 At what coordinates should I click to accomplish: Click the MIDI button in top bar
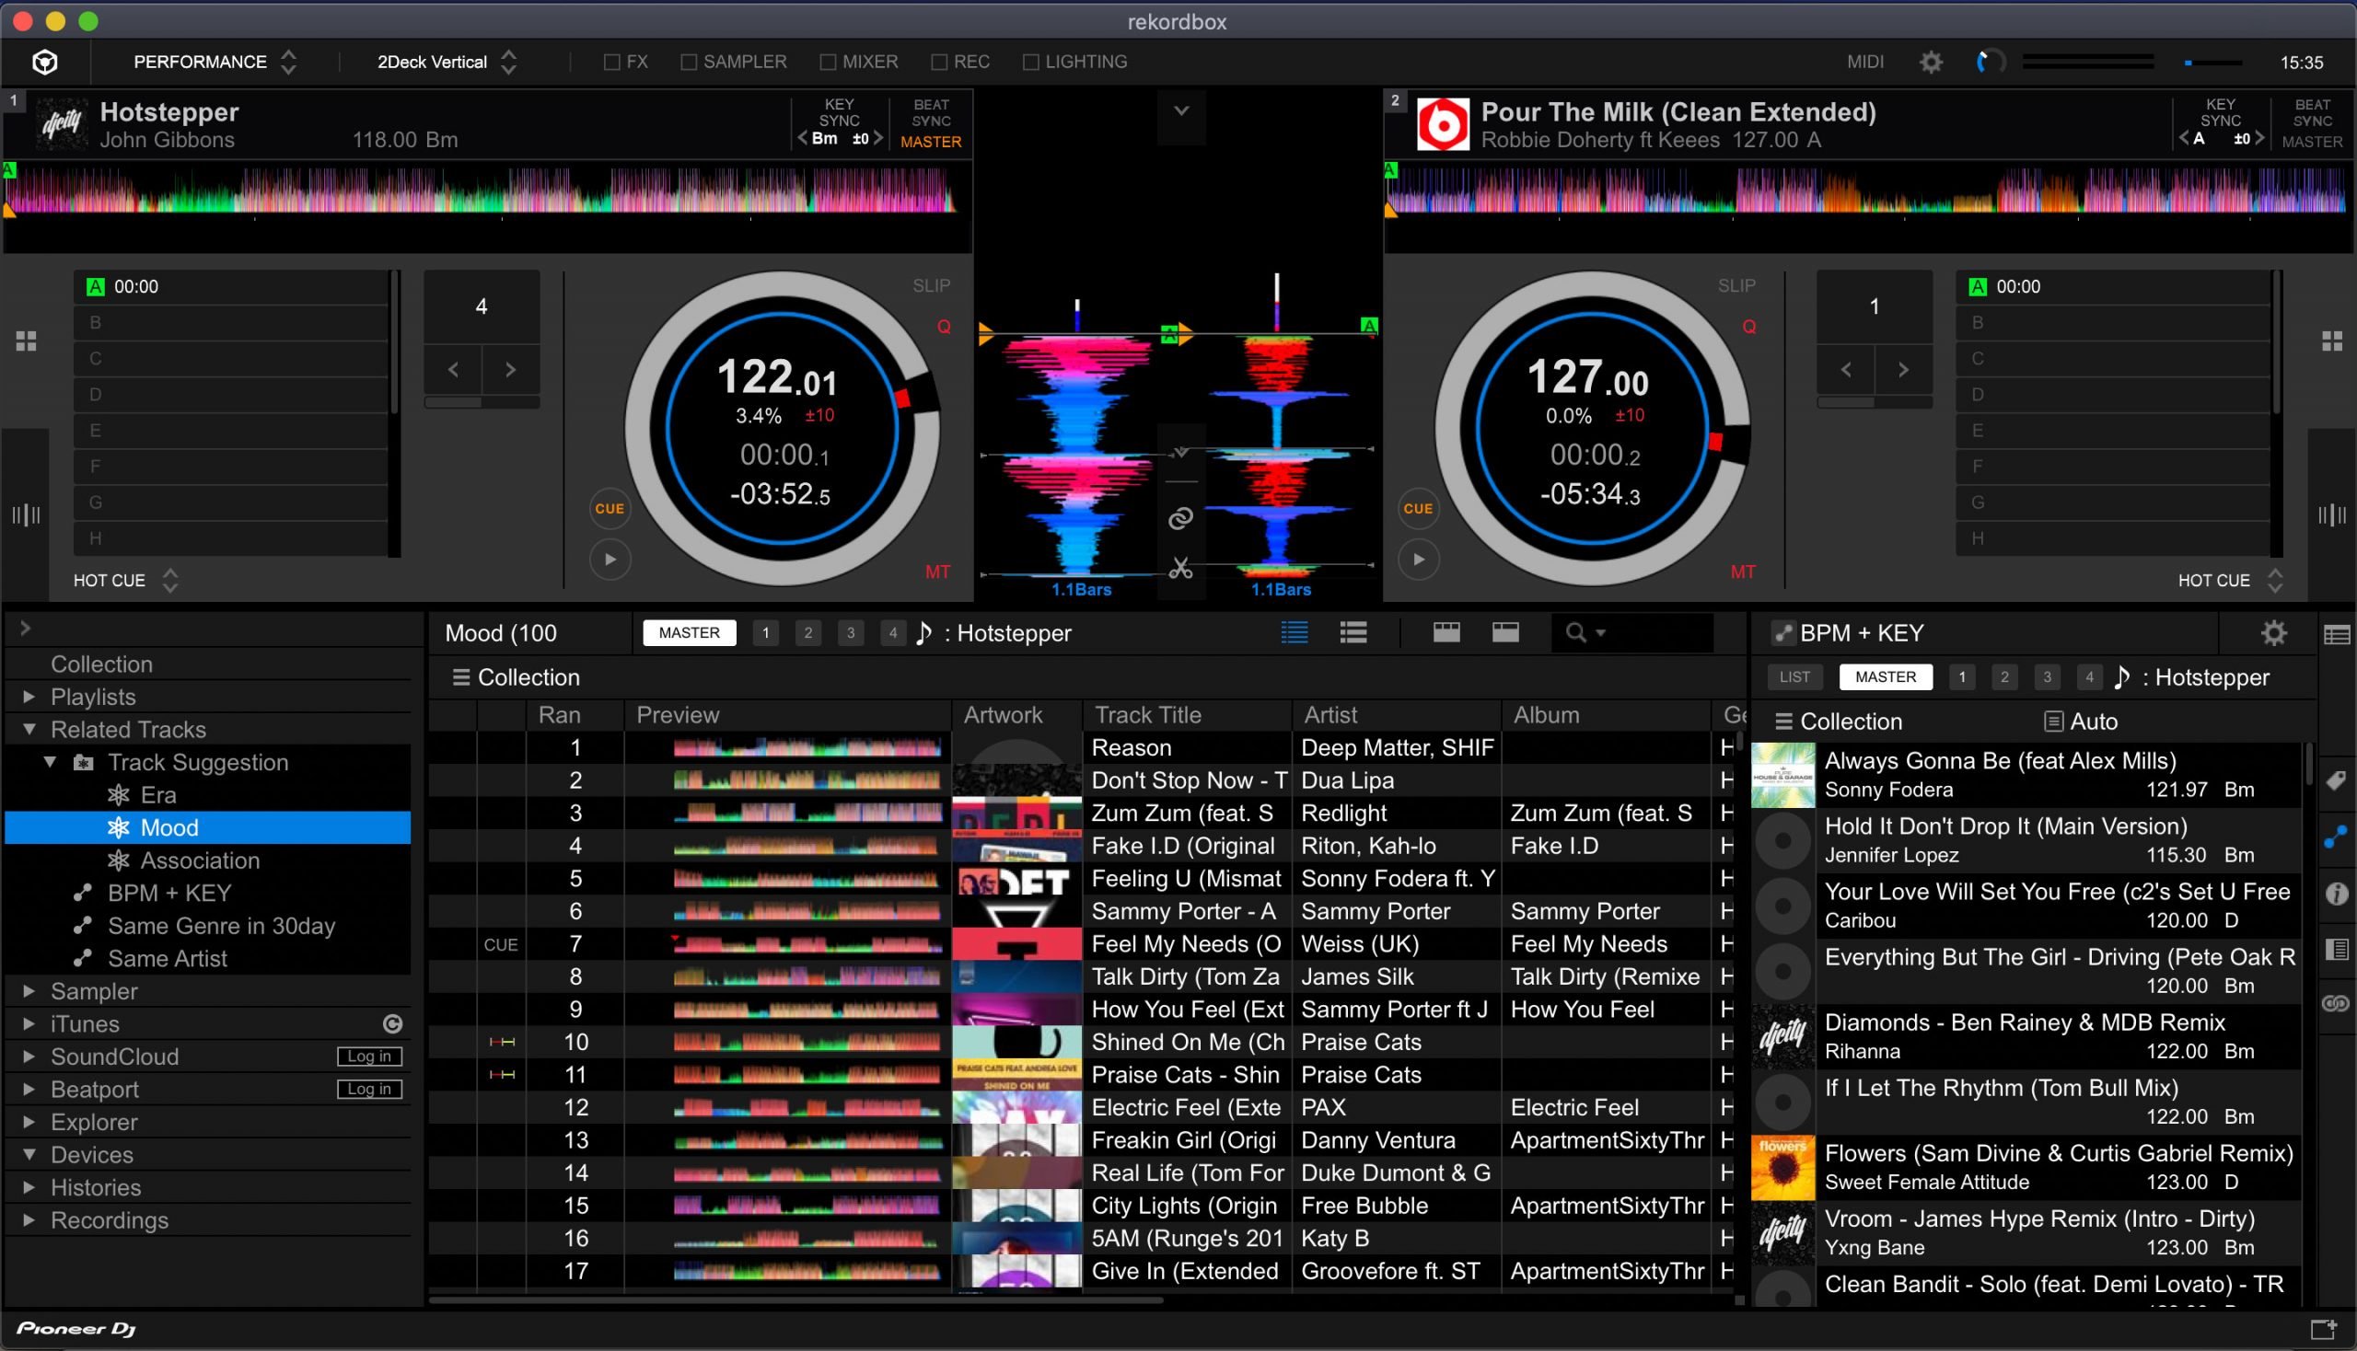click(1865, 63)
